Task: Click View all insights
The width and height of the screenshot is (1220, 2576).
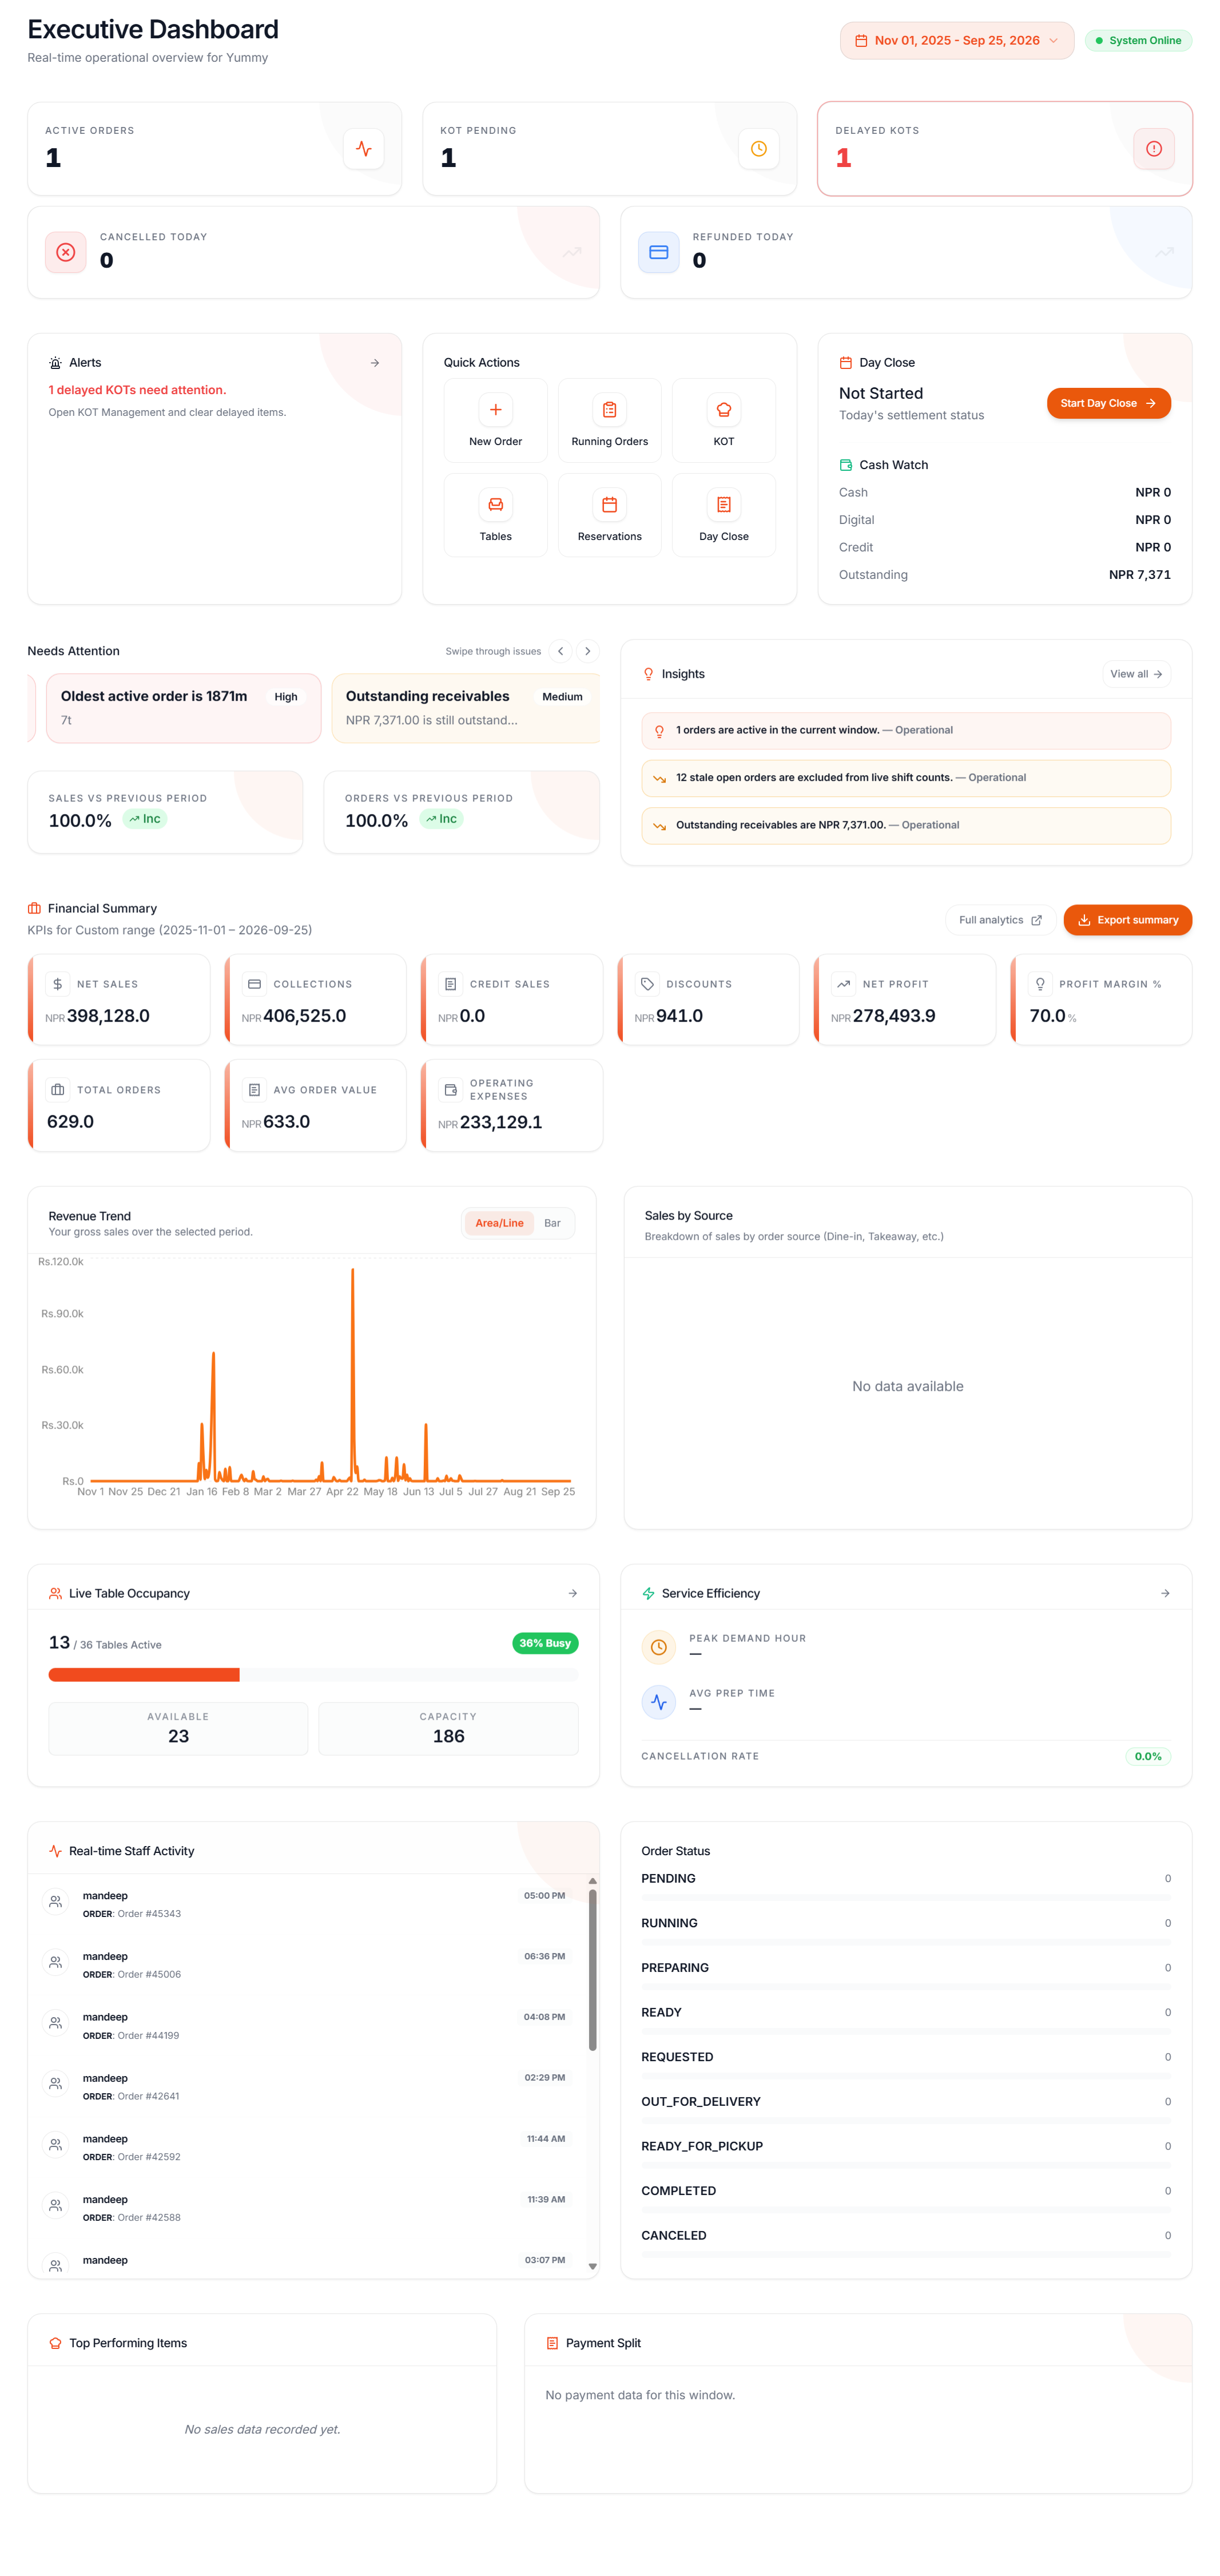Action: (1136, 674)
